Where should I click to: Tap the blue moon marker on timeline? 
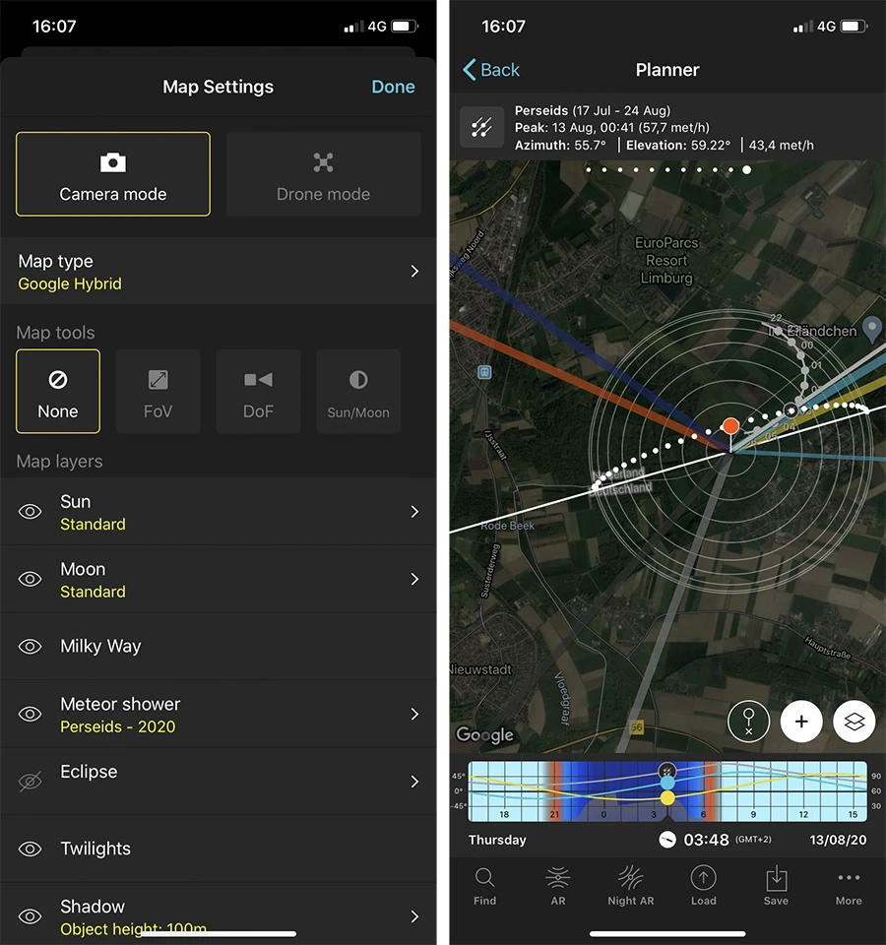667,783
